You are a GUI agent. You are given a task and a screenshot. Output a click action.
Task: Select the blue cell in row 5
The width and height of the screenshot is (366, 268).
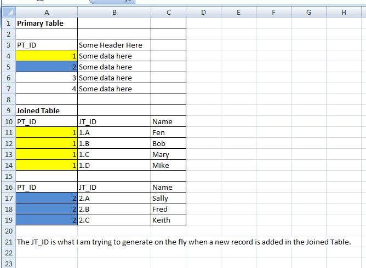click(46, 67)
